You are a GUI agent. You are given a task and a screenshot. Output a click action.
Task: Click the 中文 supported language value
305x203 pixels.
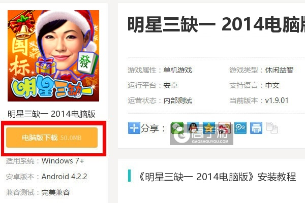(272, 85)
